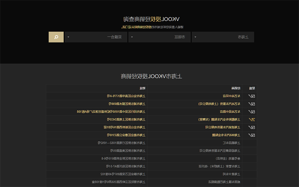Click the 静安区万荣路 address
The width and height of the screenshot is (299, 187).
pyautogui.click(x=123, y=174)
